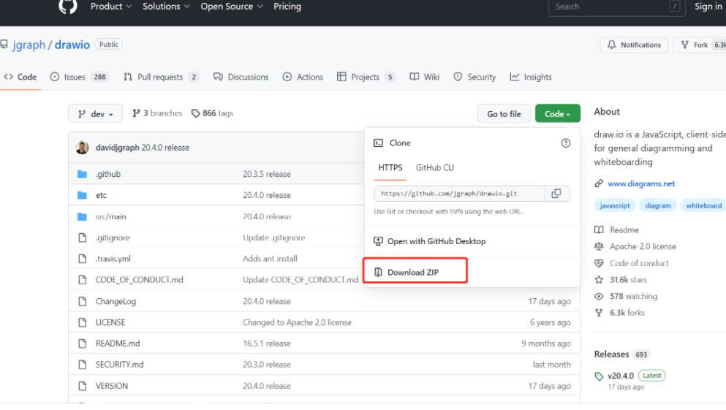Click the diagram topic tag

(x=657, y=205)
